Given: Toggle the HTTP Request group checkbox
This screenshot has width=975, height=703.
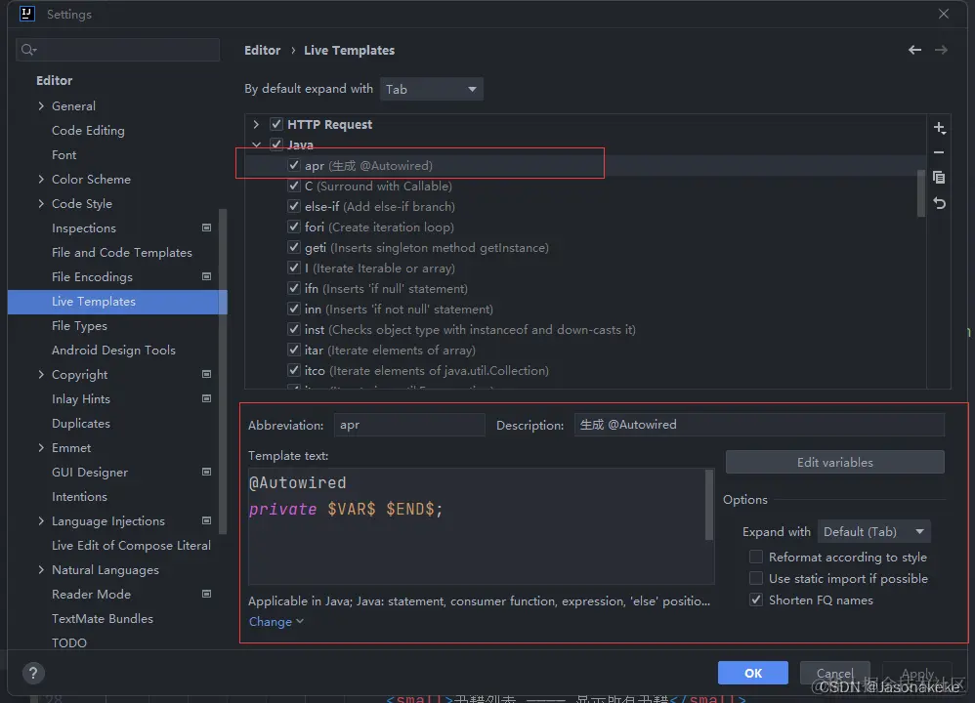Looking at the screenshot, I should pos(276,124).
